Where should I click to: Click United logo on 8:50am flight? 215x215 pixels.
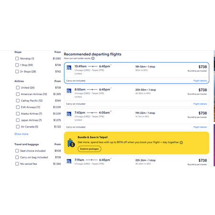[69, 91]
